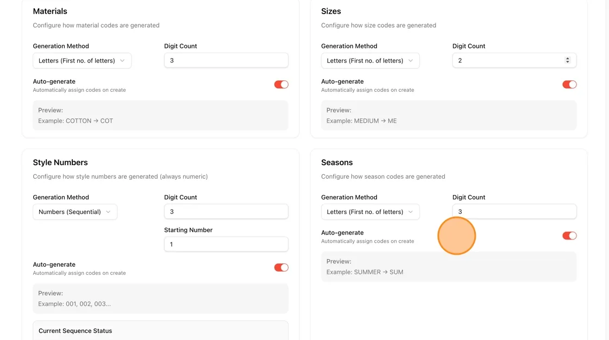Switch off Seasons Auto-generate toggle

(x=569, y=236)
